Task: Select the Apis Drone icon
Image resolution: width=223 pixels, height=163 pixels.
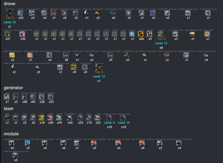Action: click(x=9, y=13)
